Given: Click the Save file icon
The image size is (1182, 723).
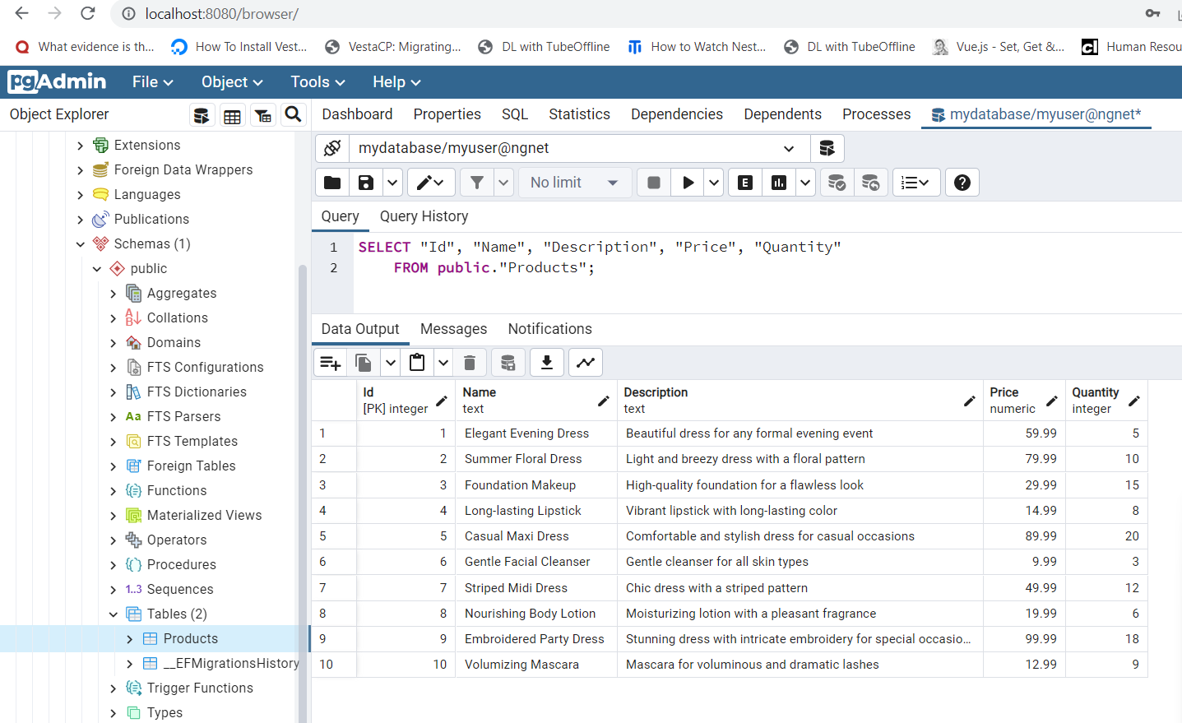Looking at the screenshot, I should pyautogui.click(x=366, y=183).
